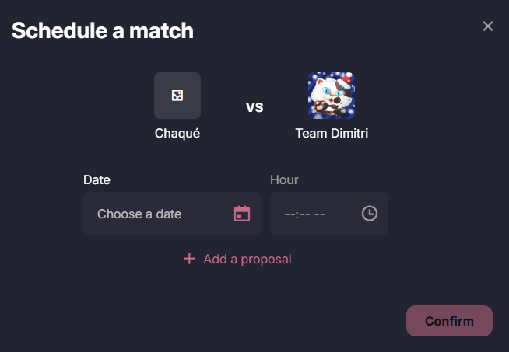The height and width of the screenshot is (352, 509).
Task: Click the Date field label
Action: (97, 180)
